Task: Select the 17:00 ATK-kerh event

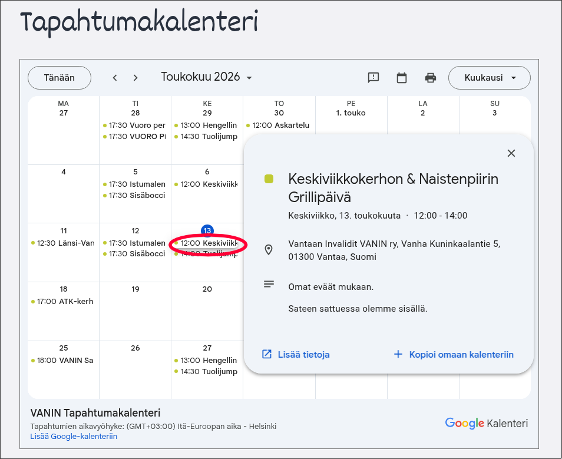Action: [x=64, y=302]
